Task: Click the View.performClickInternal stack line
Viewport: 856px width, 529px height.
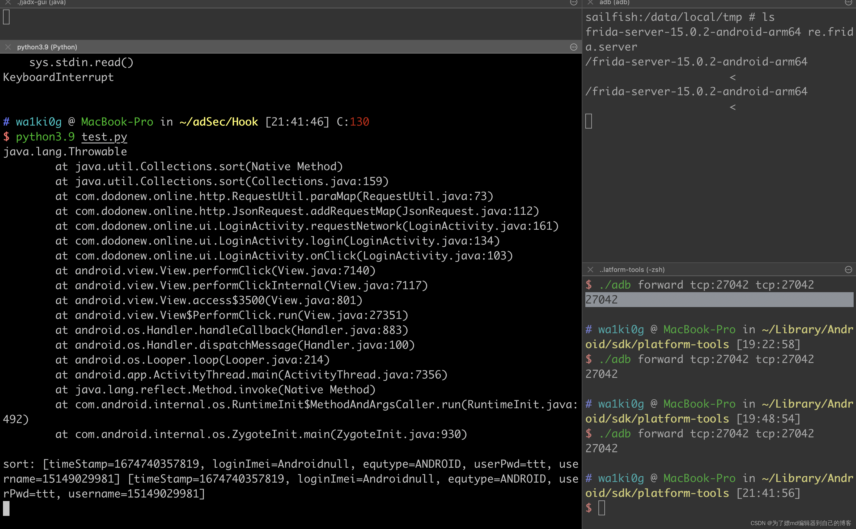Action: (x=242, y=286)
